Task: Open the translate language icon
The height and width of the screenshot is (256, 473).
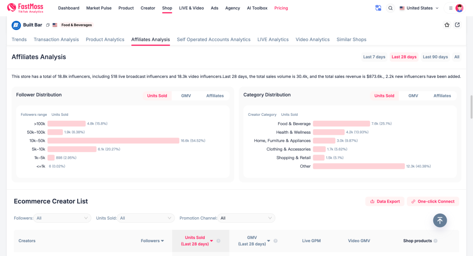Action: [378, 8]
